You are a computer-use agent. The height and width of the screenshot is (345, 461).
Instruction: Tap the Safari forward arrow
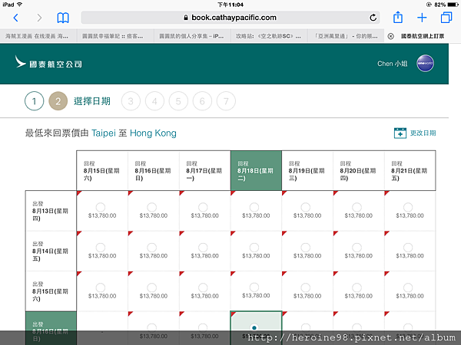(39, 18)
